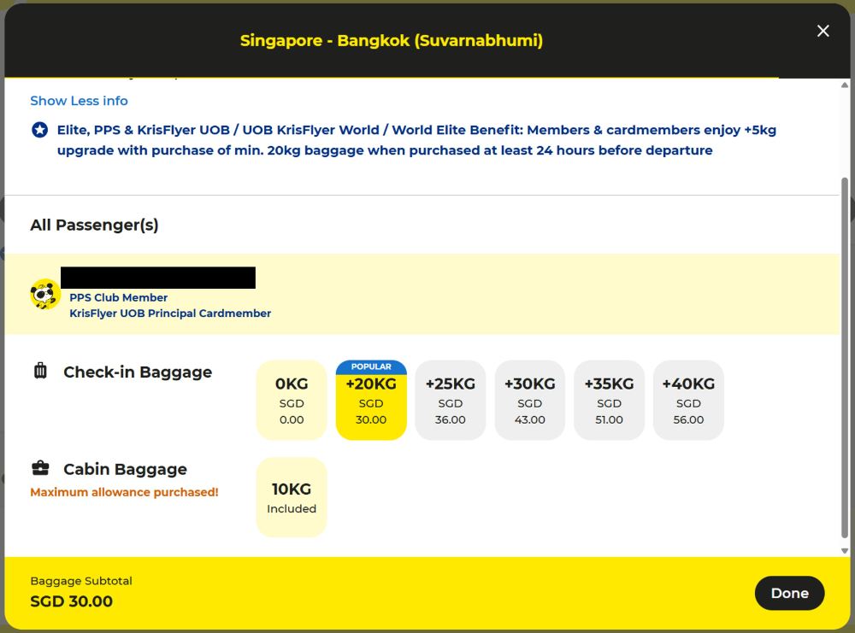Select the 10KG included cabin baggage
This screenshot has width=855, height=633.
coord(292,498)
